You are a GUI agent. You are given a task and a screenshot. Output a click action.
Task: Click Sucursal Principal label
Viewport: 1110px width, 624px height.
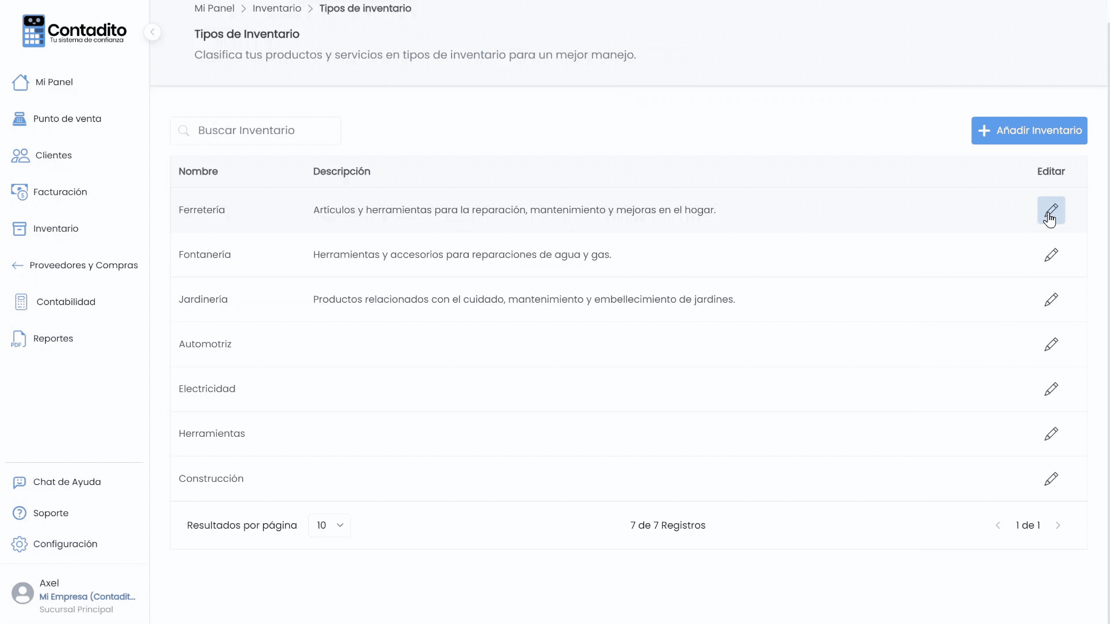pos(76,610)
